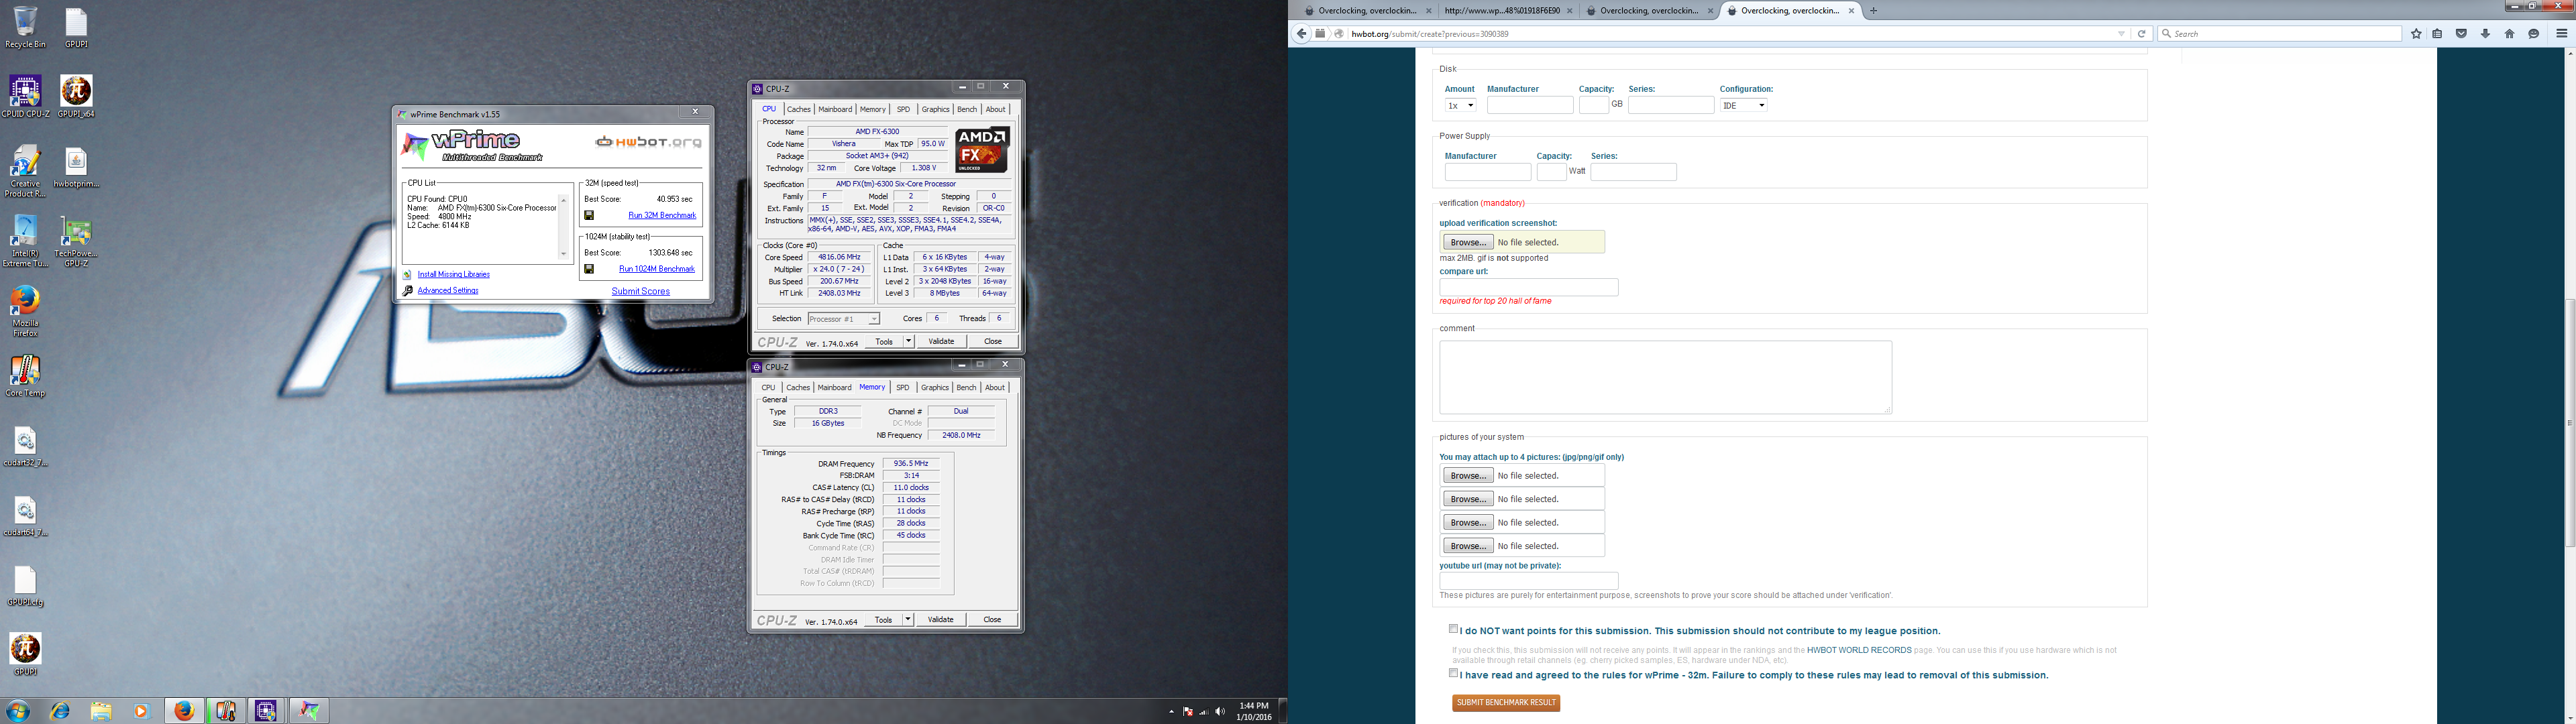Open Tools dropdown arrow in CPU-Z Memory window
Viewport: 2576px width, 724px height.
pos(908,619)
